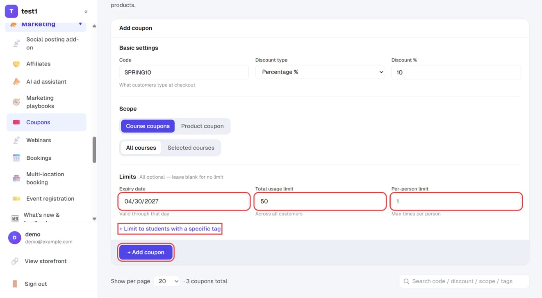This screenshot has height=298, width=542.
Task: Click the search magnifier icon
Action: pos(406,281)
